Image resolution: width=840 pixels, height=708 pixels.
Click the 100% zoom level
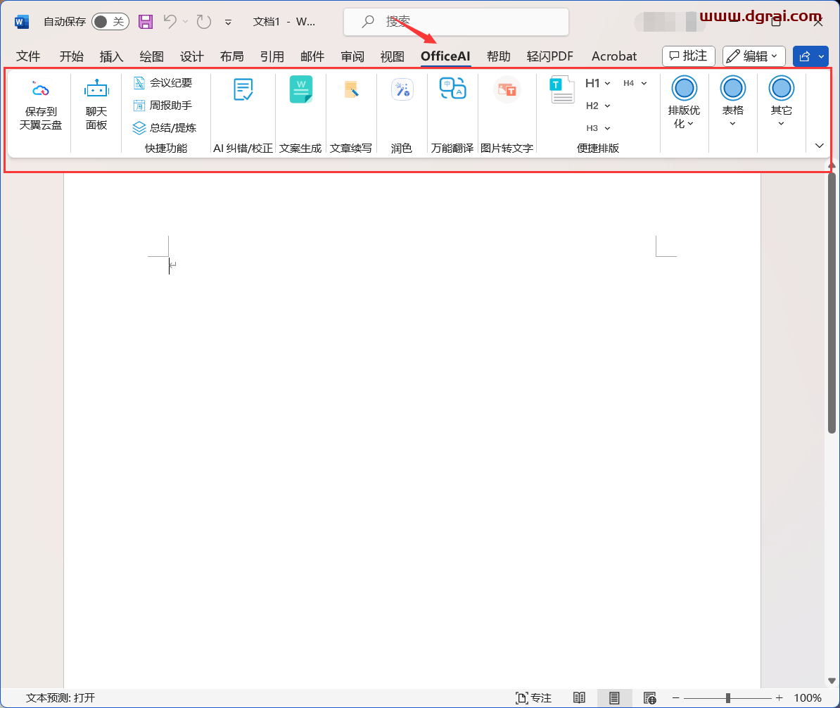(x=808, y=698)
